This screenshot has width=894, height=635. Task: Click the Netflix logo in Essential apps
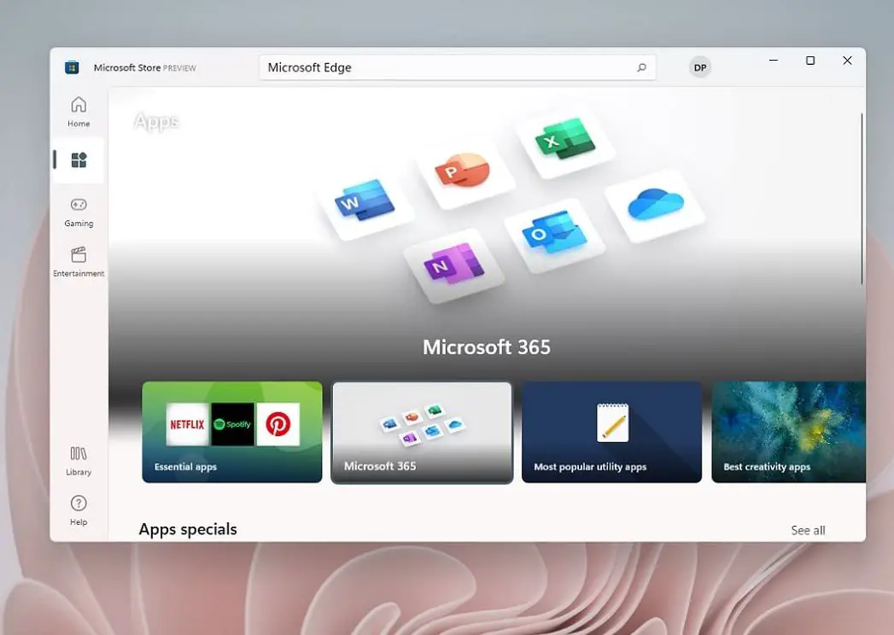[187, 424]
